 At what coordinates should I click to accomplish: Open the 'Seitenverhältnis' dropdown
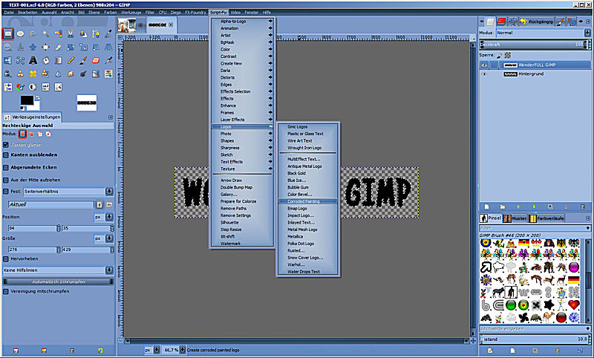68,192
